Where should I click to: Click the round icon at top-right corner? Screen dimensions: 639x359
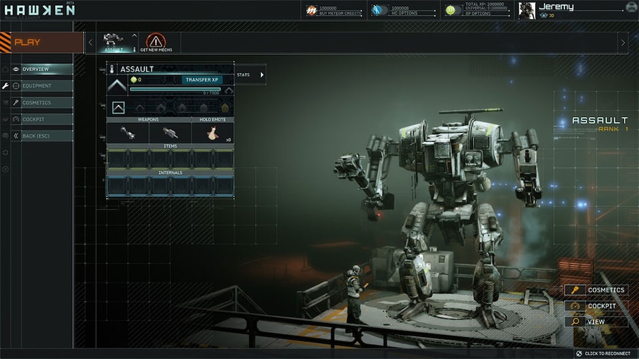[631, 7]
